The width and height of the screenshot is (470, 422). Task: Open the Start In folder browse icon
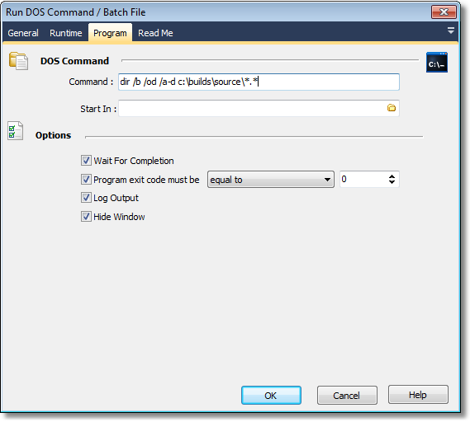[392, 108]
